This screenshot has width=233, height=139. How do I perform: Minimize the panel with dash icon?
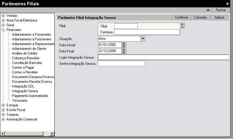pyautogui.click(x=208, y=10)
